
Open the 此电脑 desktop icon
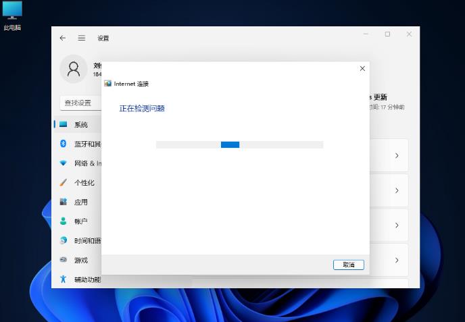coord(12,14)
